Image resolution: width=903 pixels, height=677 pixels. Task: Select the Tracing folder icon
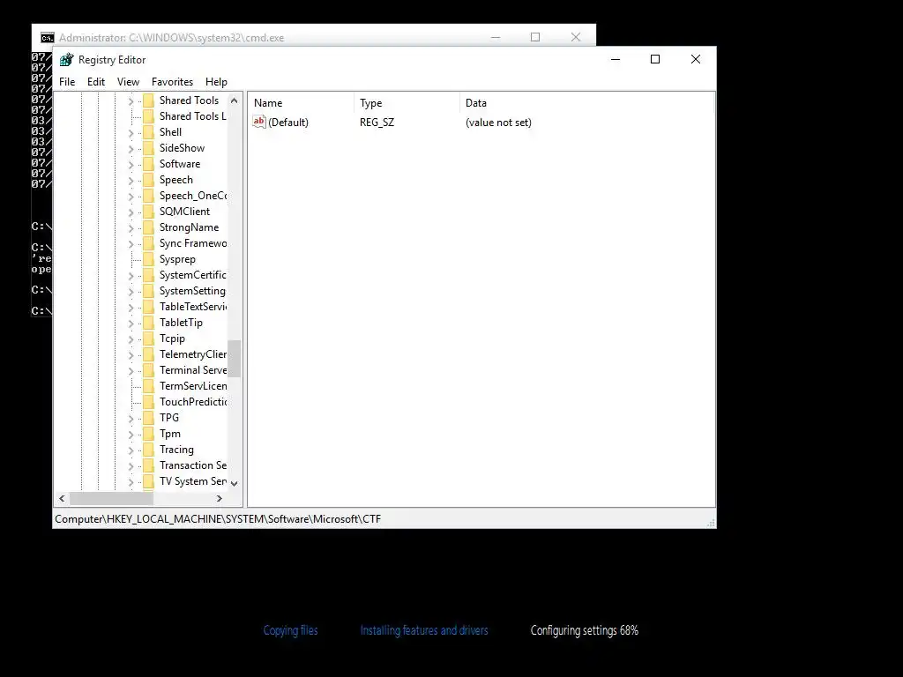tap(148, 450)
